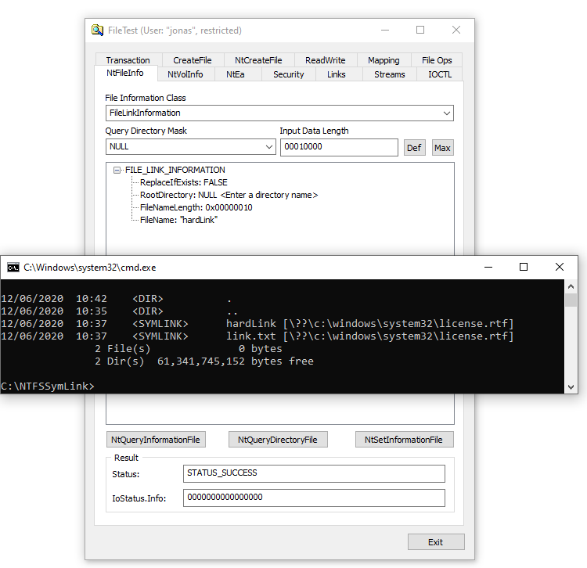
Task: Open the CreateFile tab
Action: (x=193, y=60)
